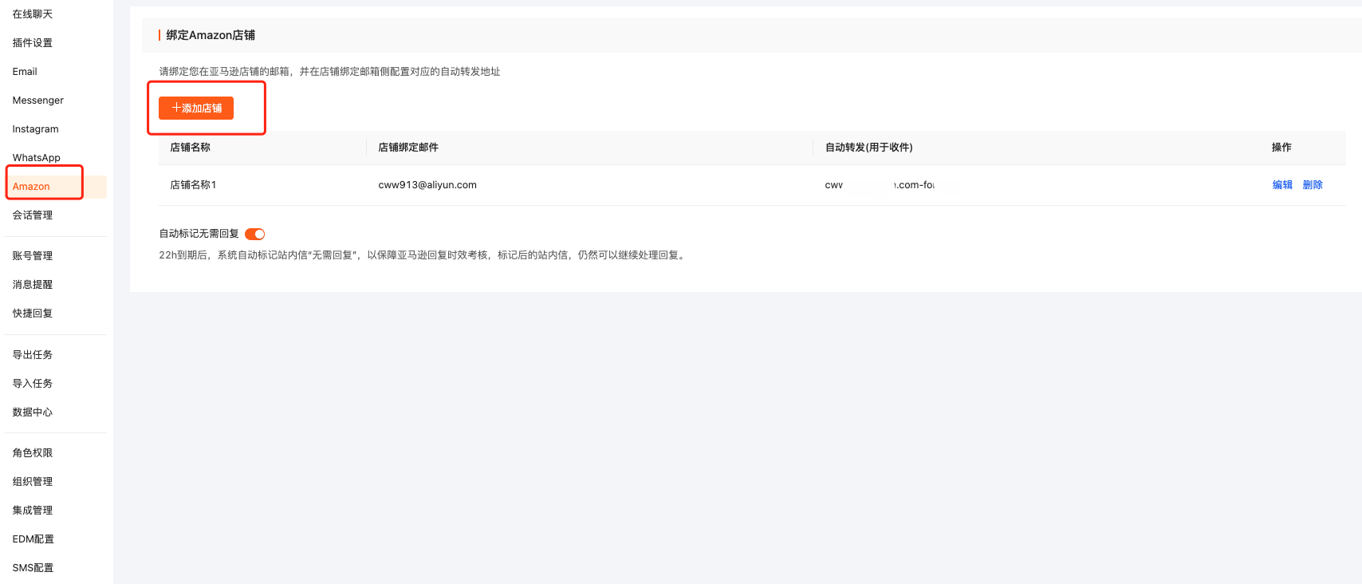Open 插件设置 in sidebar
This screenshot has height=584, width=1362.
tap(33, 43)
